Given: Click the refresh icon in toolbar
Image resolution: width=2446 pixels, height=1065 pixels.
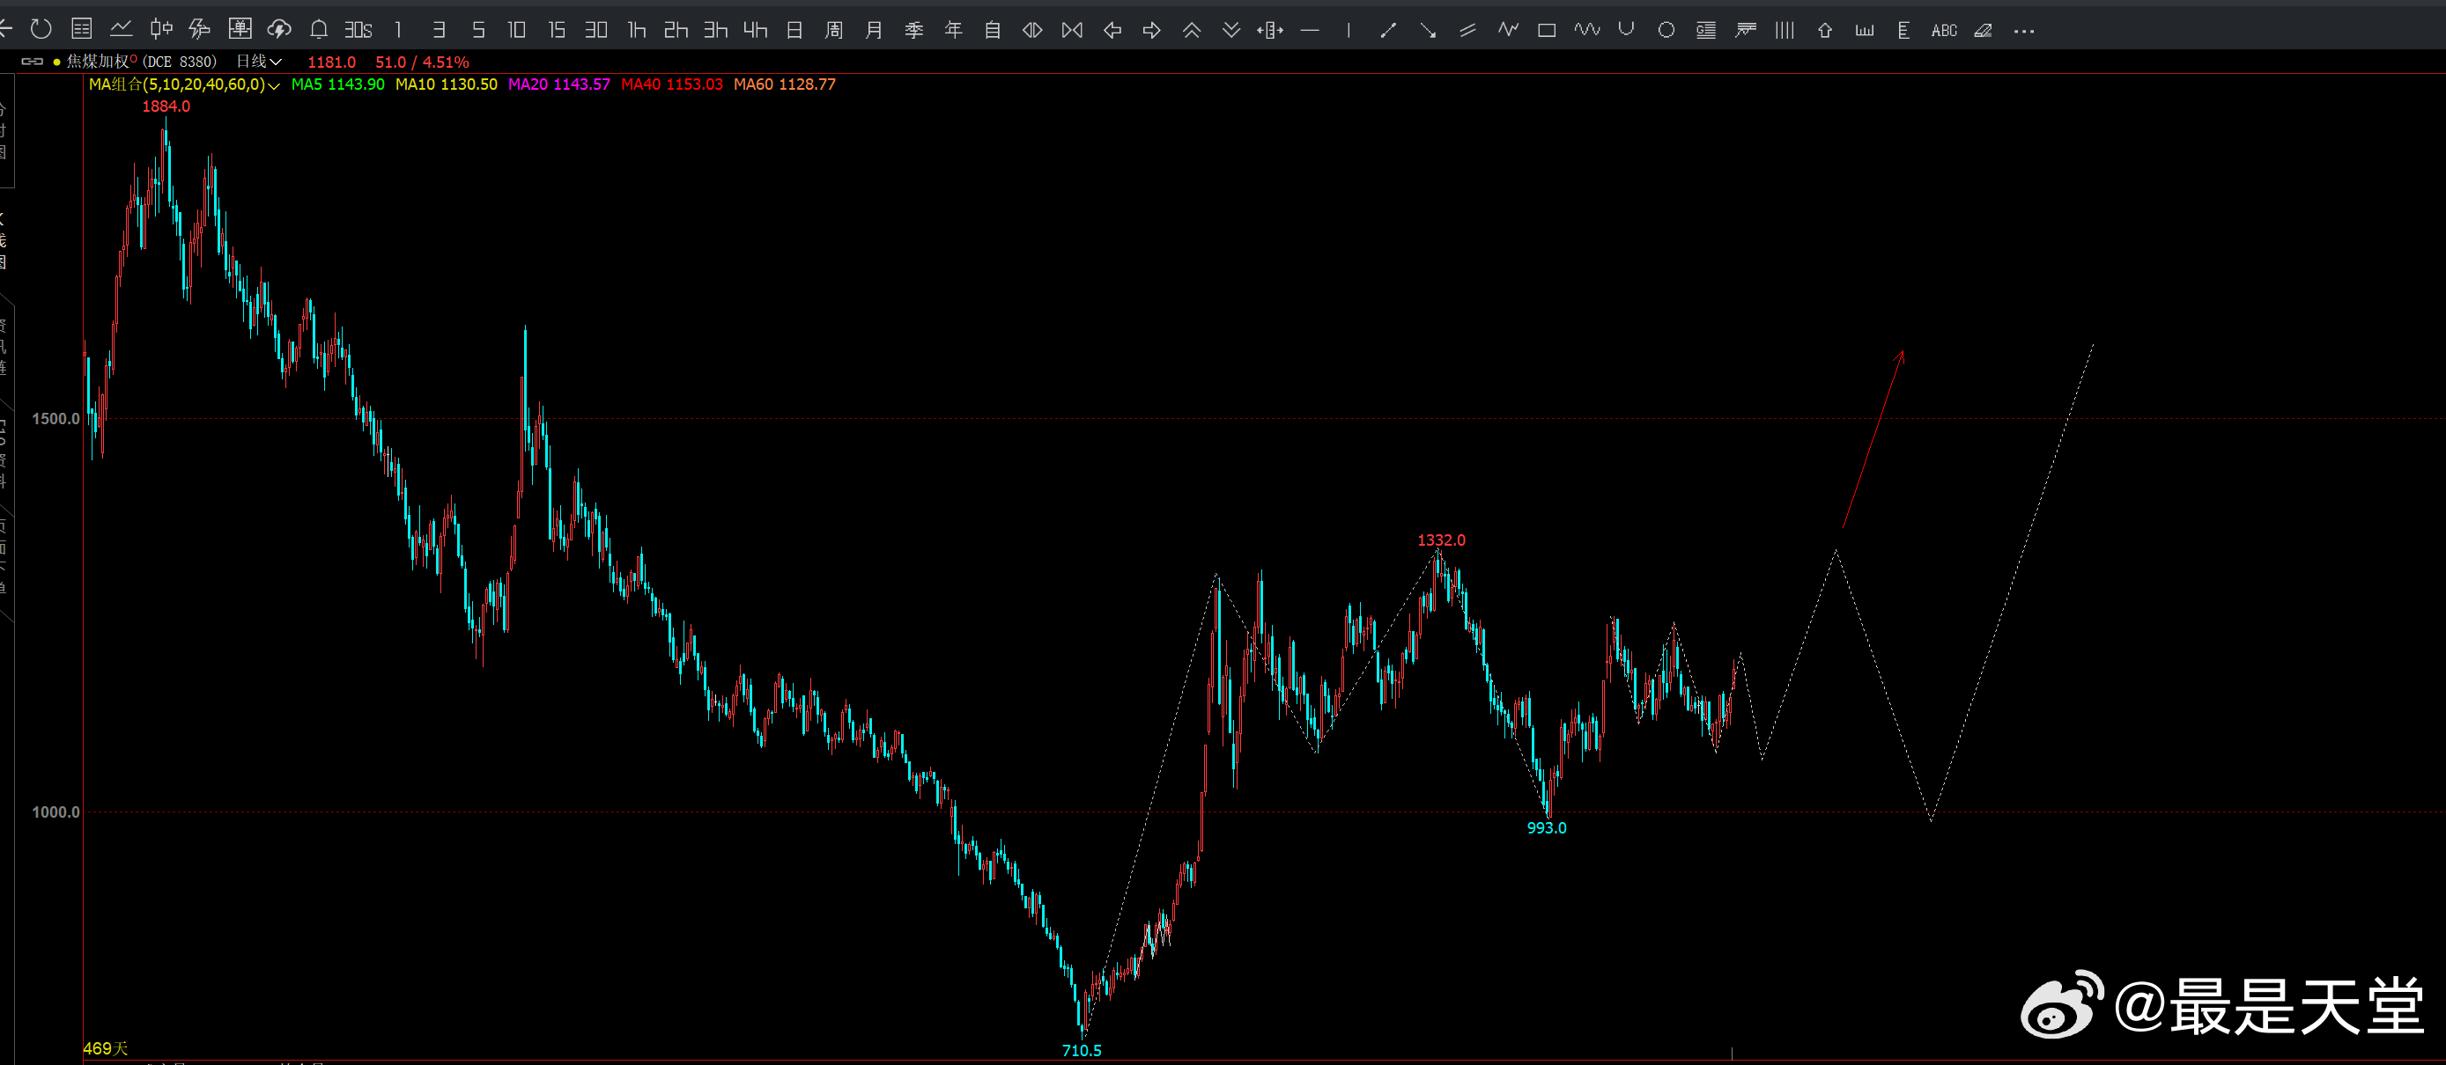Looking at the screenshot, I should click(x=41, y=29).
